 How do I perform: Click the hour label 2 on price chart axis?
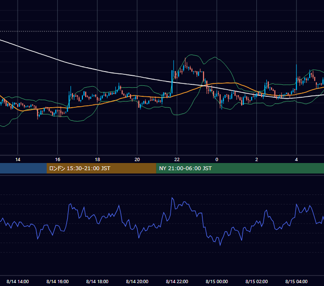257,160
